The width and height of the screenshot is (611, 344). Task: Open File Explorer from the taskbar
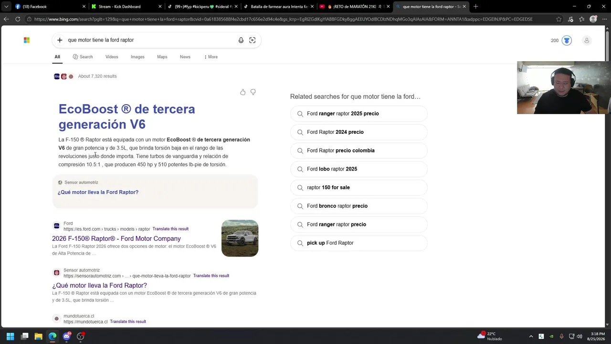point(39,336)
